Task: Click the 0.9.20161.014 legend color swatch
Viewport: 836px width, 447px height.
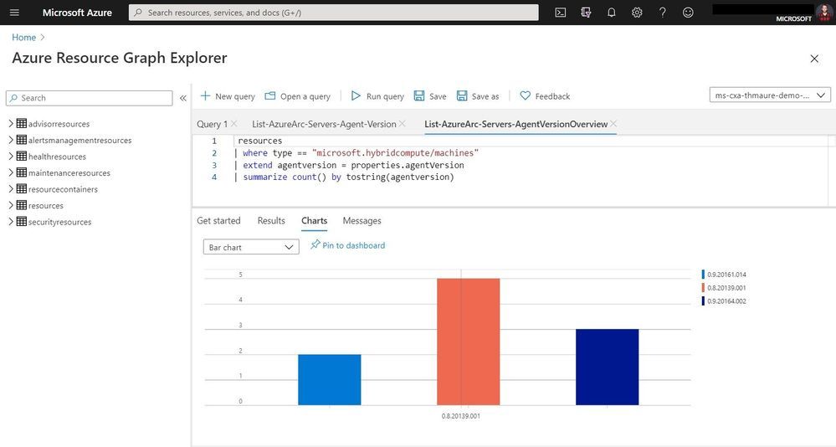Action: click(x=703, y=275)
